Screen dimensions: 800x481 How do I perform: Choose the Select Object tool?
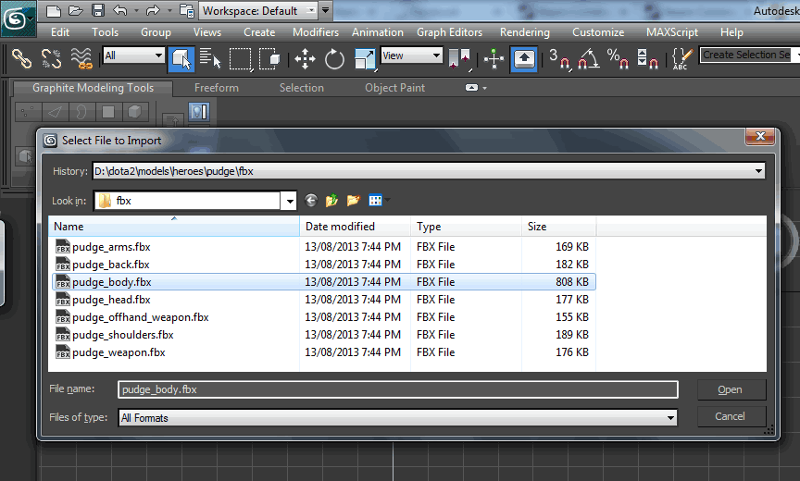181,58
